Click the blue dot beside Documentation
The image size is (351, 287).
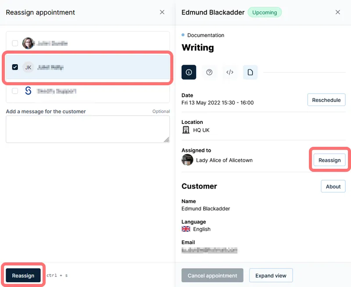pos(183,35)
